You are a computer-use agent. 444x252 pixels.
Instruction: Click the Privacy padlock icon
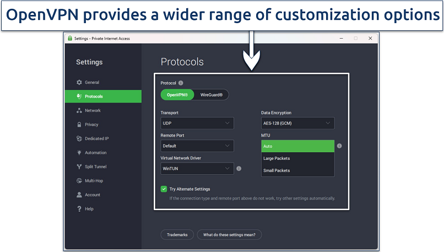tap(79, 125)
